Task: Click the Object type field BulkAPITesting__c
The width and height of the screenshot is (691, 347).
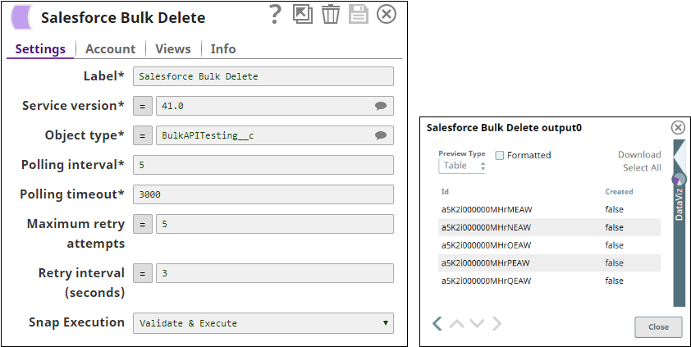Action: pos(275,135)
